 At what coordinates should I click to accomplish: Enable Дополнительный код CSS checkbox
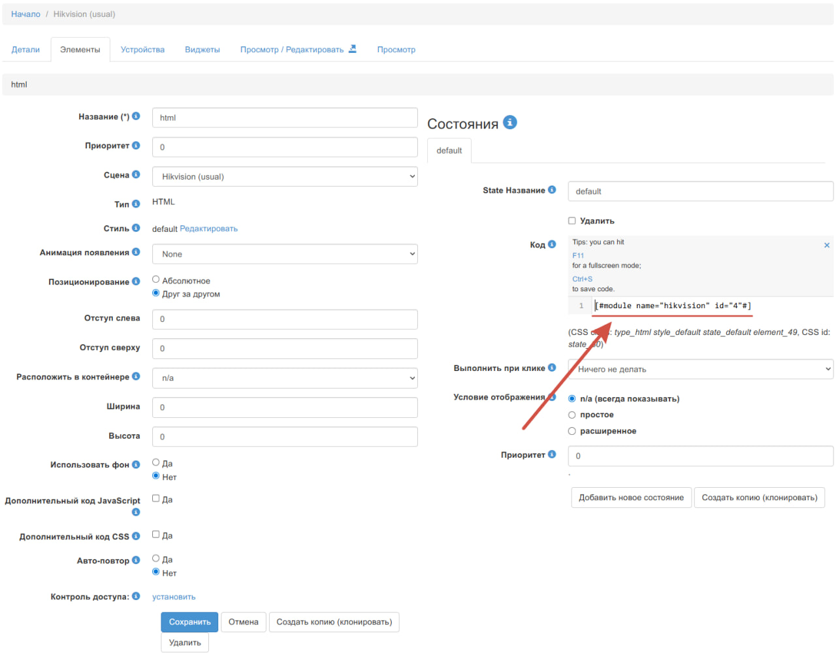tap(156, 535)
